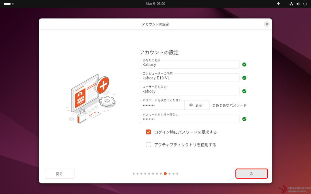
Task: Click green checkmark beside password confirmation field
Action: (244, 119)
